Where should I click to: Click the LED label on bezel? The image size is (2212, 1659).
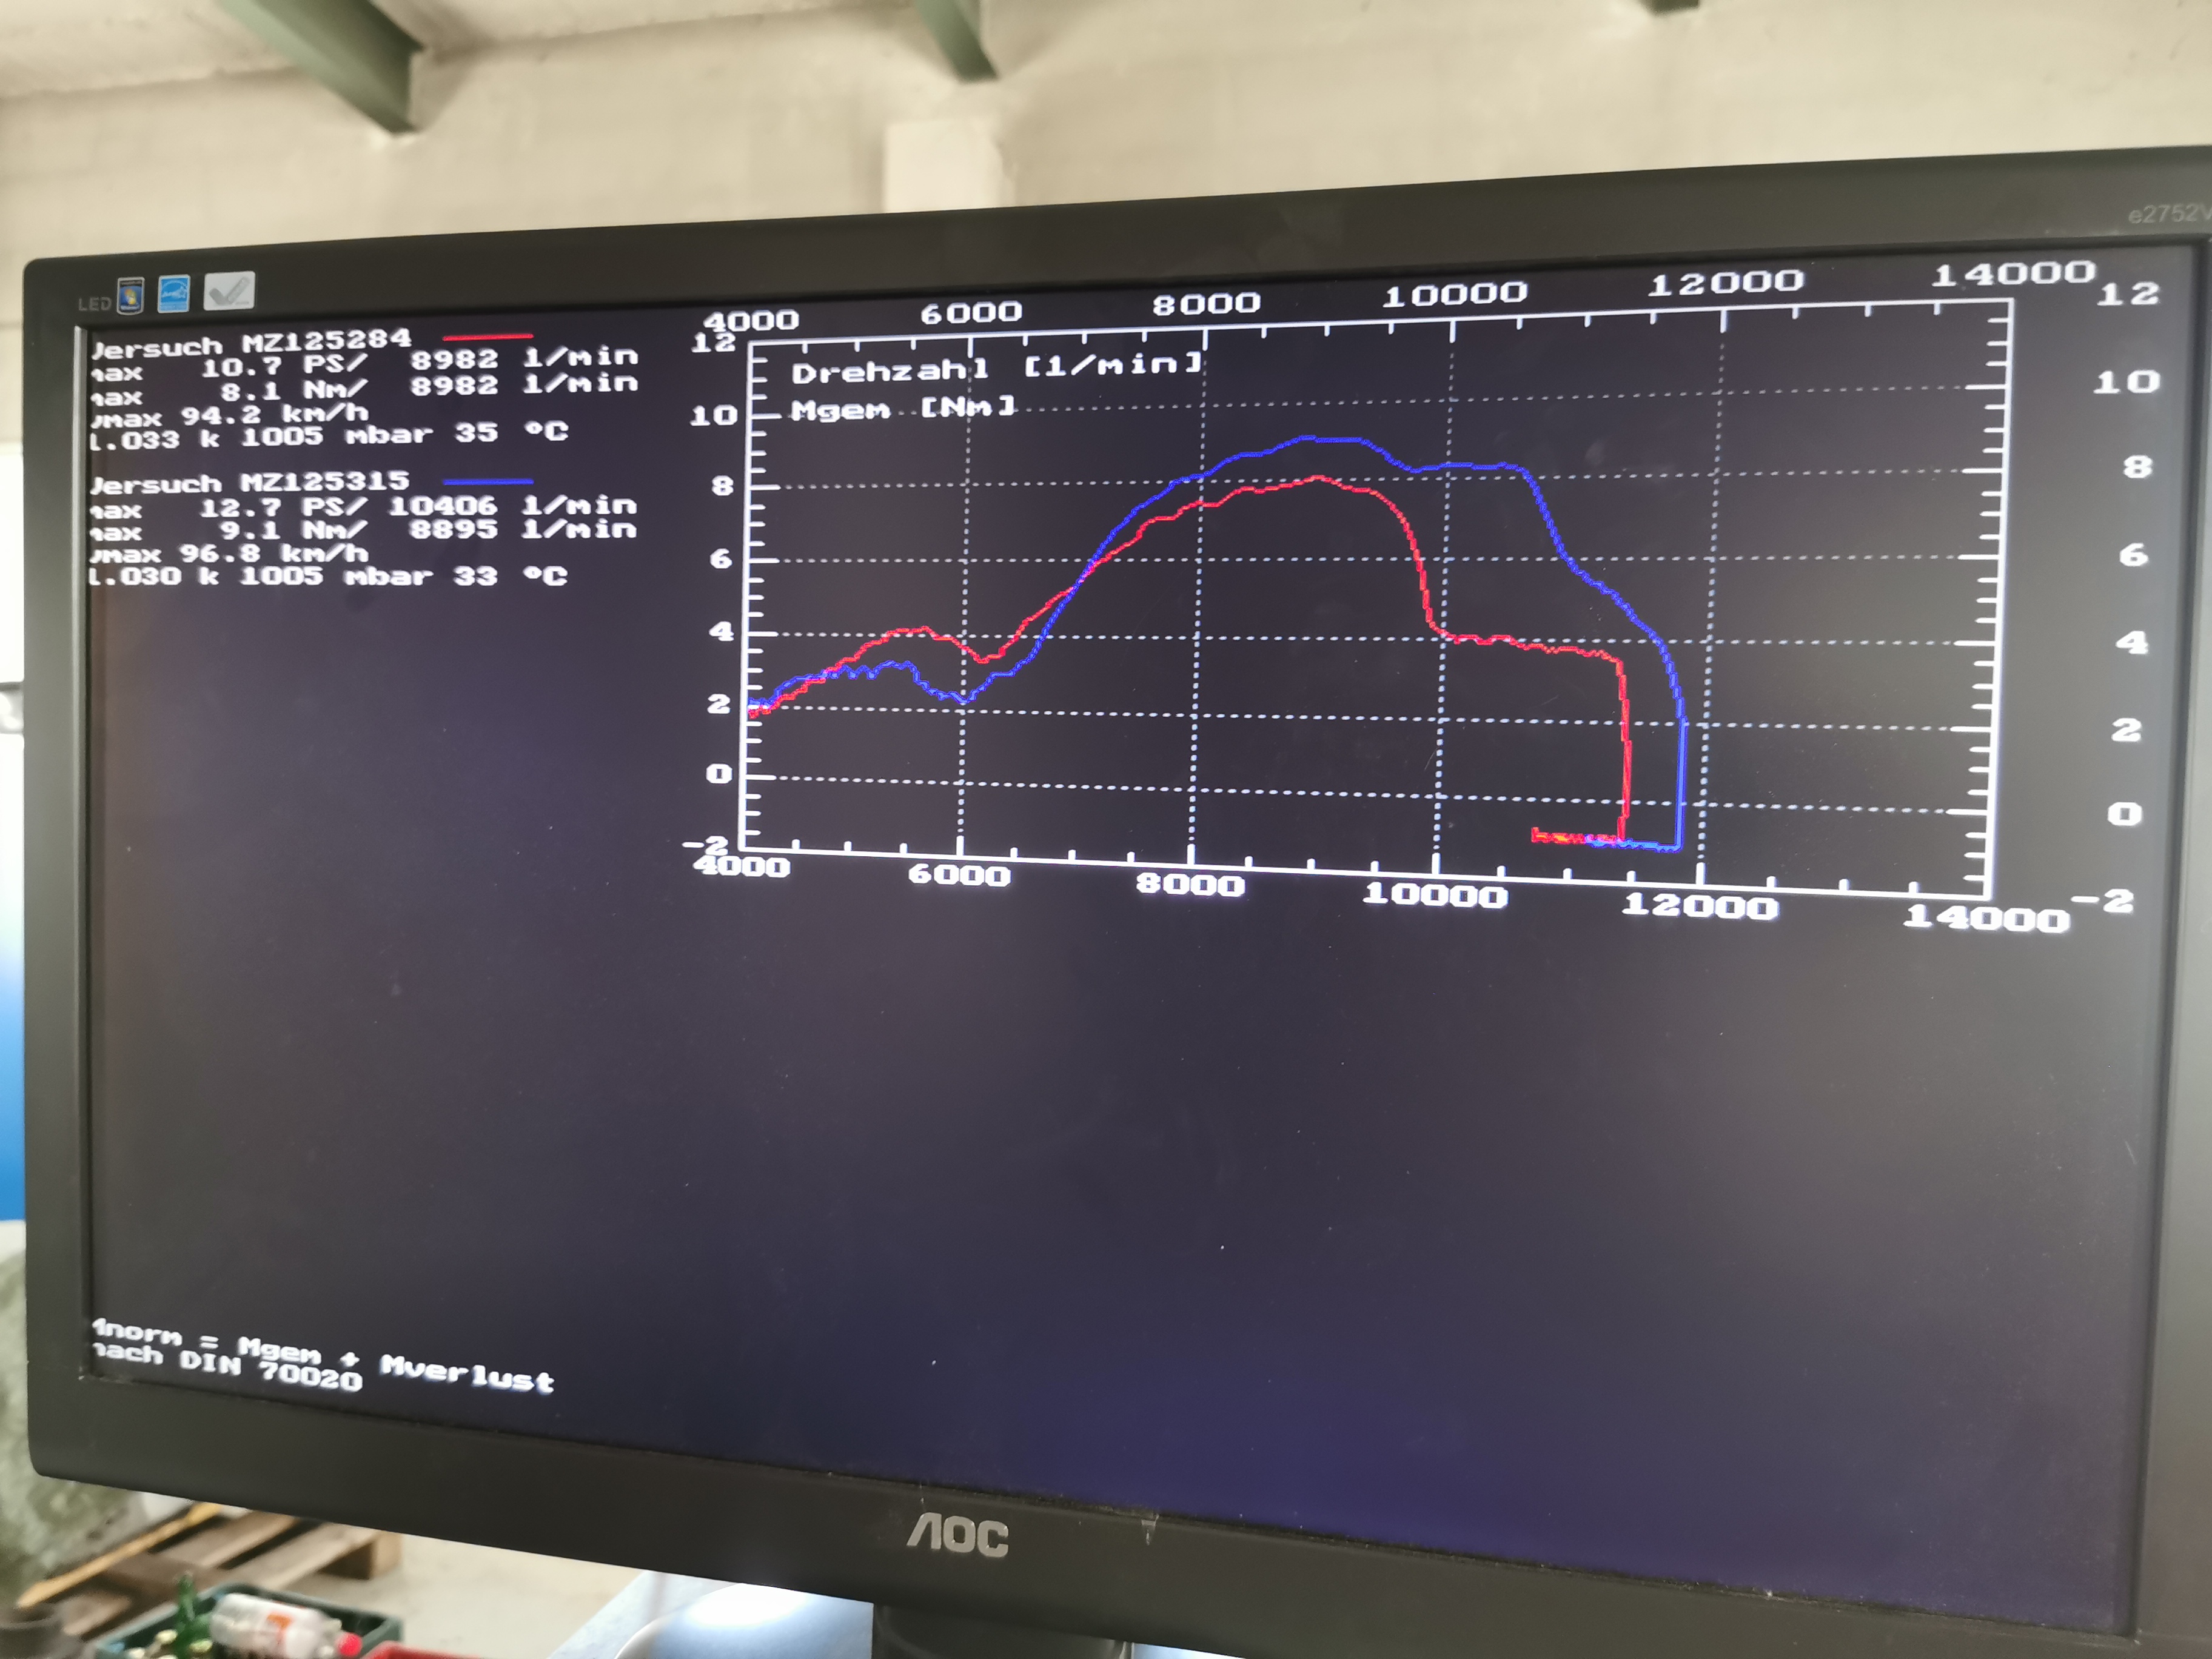[x=94, y=304]
